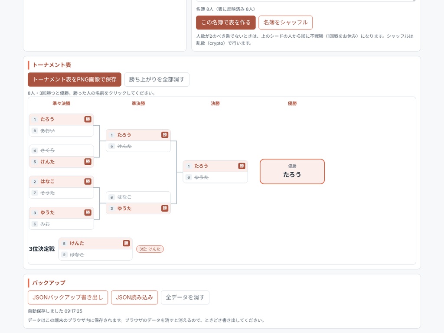
Task: Choose さくら seed 4 in quarterfinal
Action: 62,150
